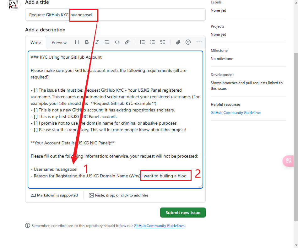Insert an unordered bullet list
Viewport: 298px width, 248px height.
pyautogui.click(x=153, y=42)
